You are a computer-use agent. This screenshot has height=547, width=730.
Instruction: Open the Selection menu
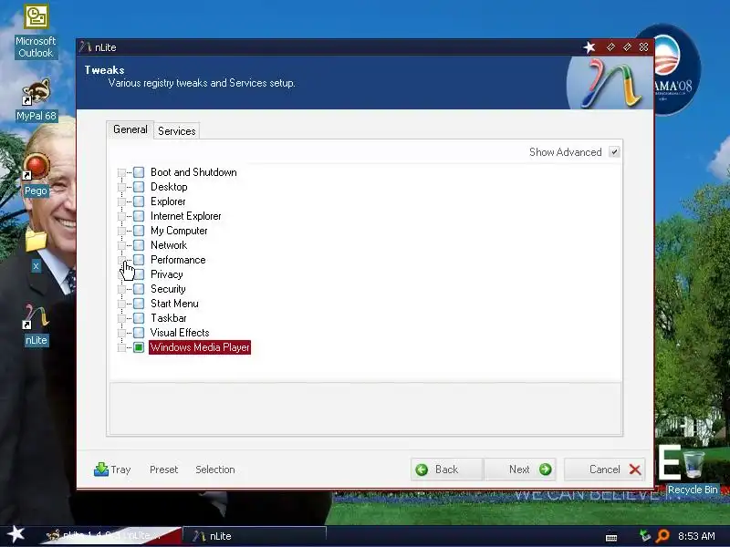coord(215,470)
